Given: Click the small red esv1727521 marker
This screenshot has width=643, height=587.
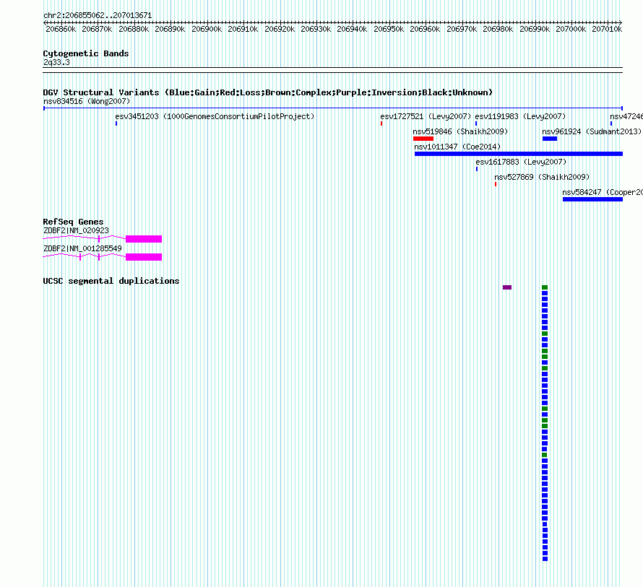Looking at the screenshot, I should 381,123.
